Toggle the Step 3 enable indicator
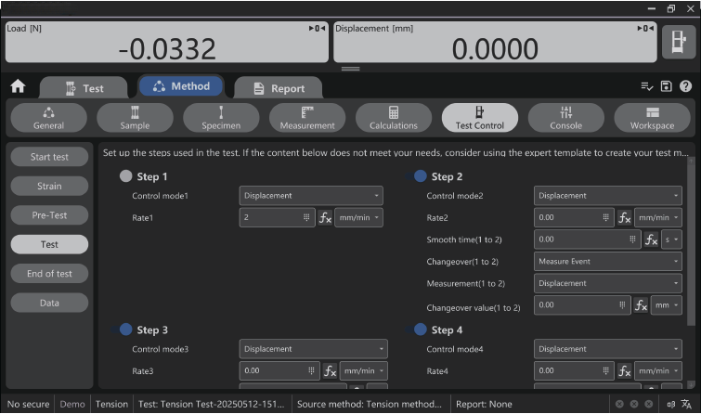Image resolution: width=701 pixels, height=414 pixels. tap(126, 330)
